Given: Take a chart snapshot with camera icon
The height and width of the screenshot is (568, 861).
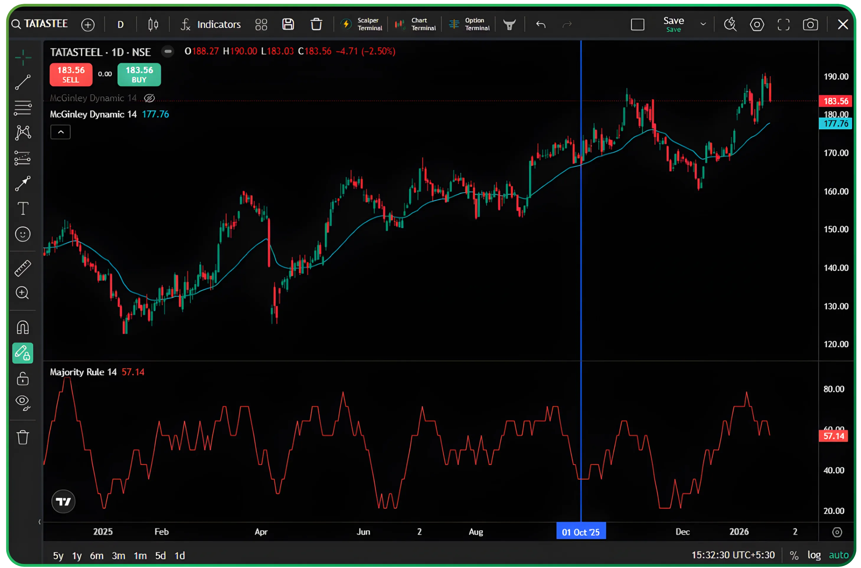Looking at the screenshot, I should [x=810, y=25].
